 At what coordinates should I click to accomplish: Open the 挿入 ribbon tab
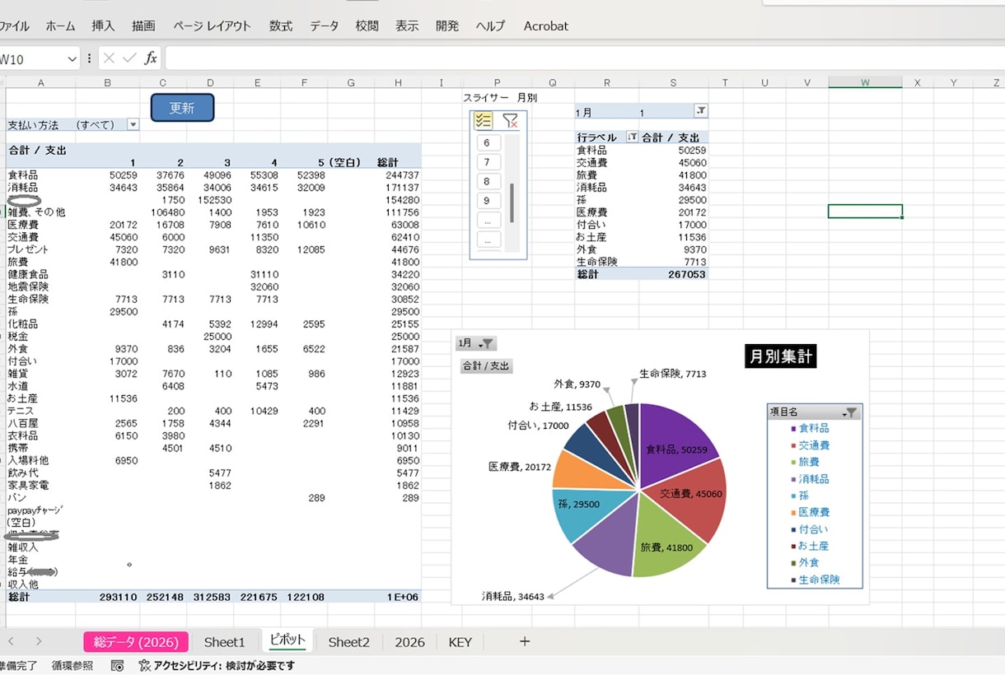click(103, 26)
